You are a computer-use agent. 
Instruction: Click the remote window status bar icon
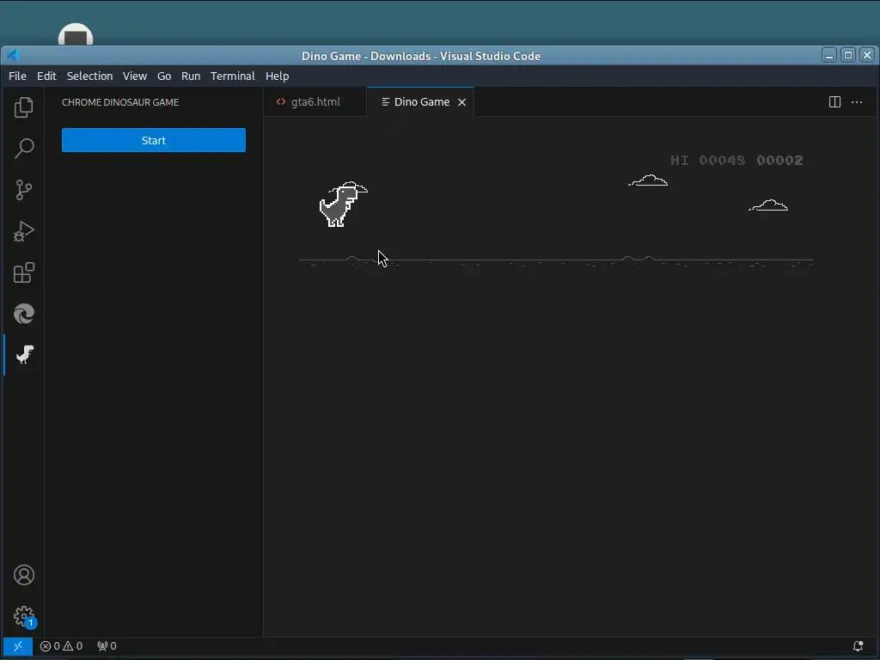coord(17,646)
